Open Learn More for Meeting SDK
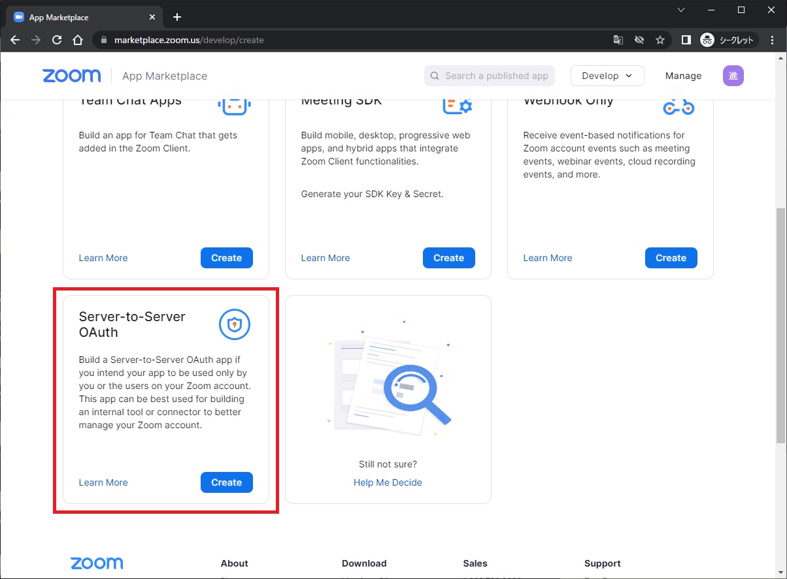 325,258
